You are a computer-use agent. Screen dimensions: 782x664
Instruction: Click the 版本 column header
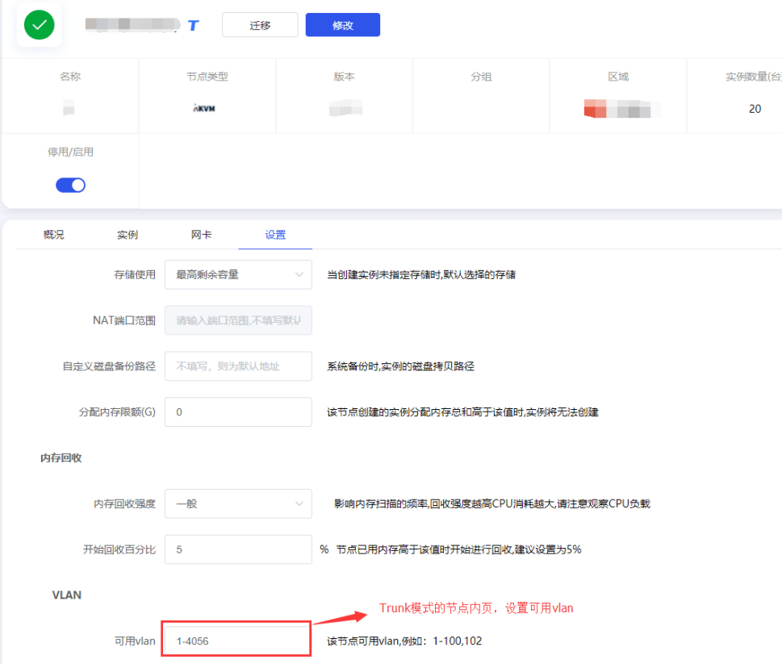[x=344, y=77]
